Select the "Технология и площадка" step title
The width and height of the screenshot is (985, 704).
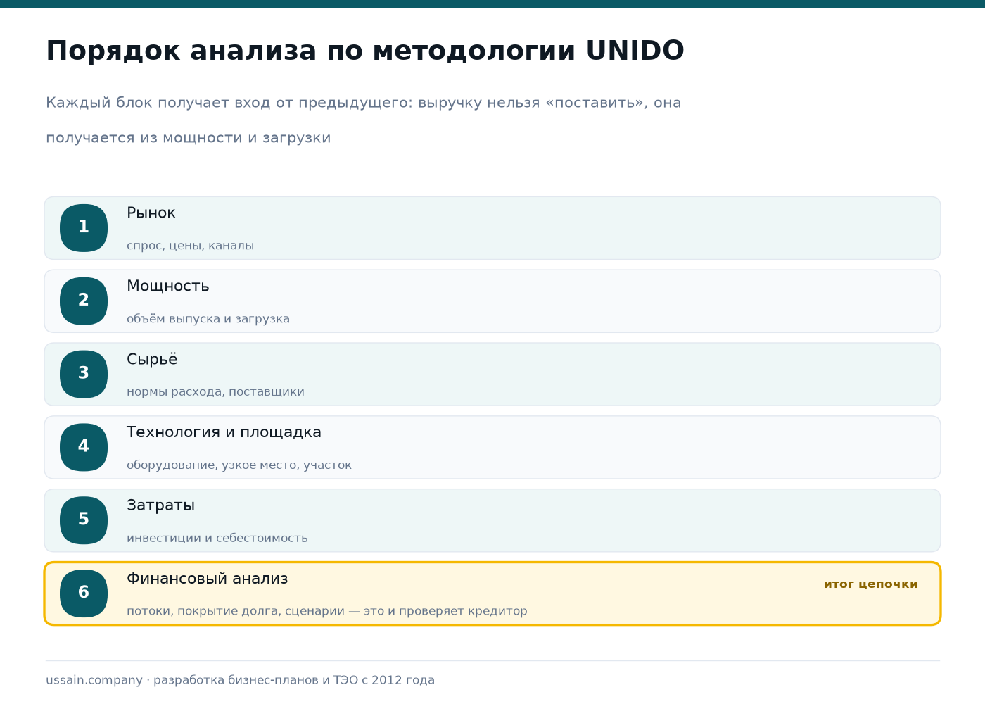pos(224,432)
